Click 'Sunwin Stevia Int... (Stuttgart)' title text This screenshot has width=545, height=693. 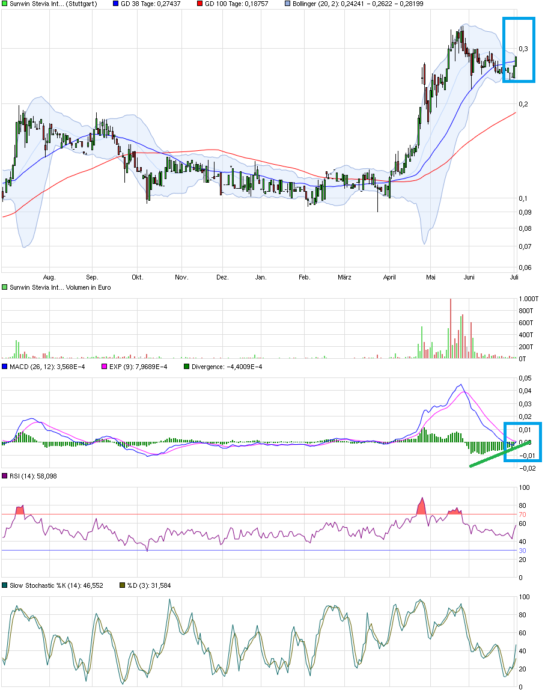(x=53, y=4)
